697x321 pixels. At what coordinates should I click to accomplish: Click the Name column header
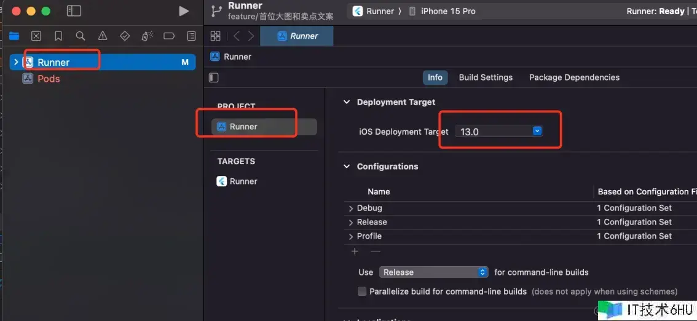coord(379,192)
